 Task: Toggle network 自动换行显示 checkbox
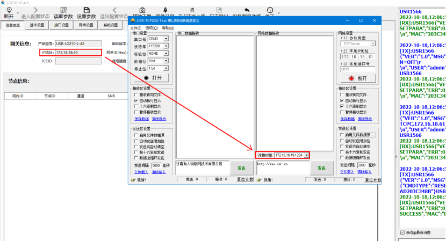(342, 100)
